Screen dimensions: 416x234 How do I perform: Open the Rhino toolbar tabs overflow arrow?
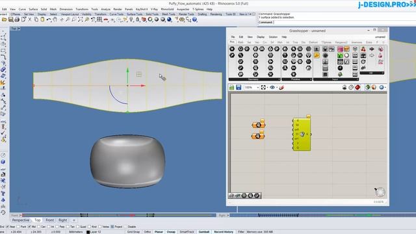point(250,14)
